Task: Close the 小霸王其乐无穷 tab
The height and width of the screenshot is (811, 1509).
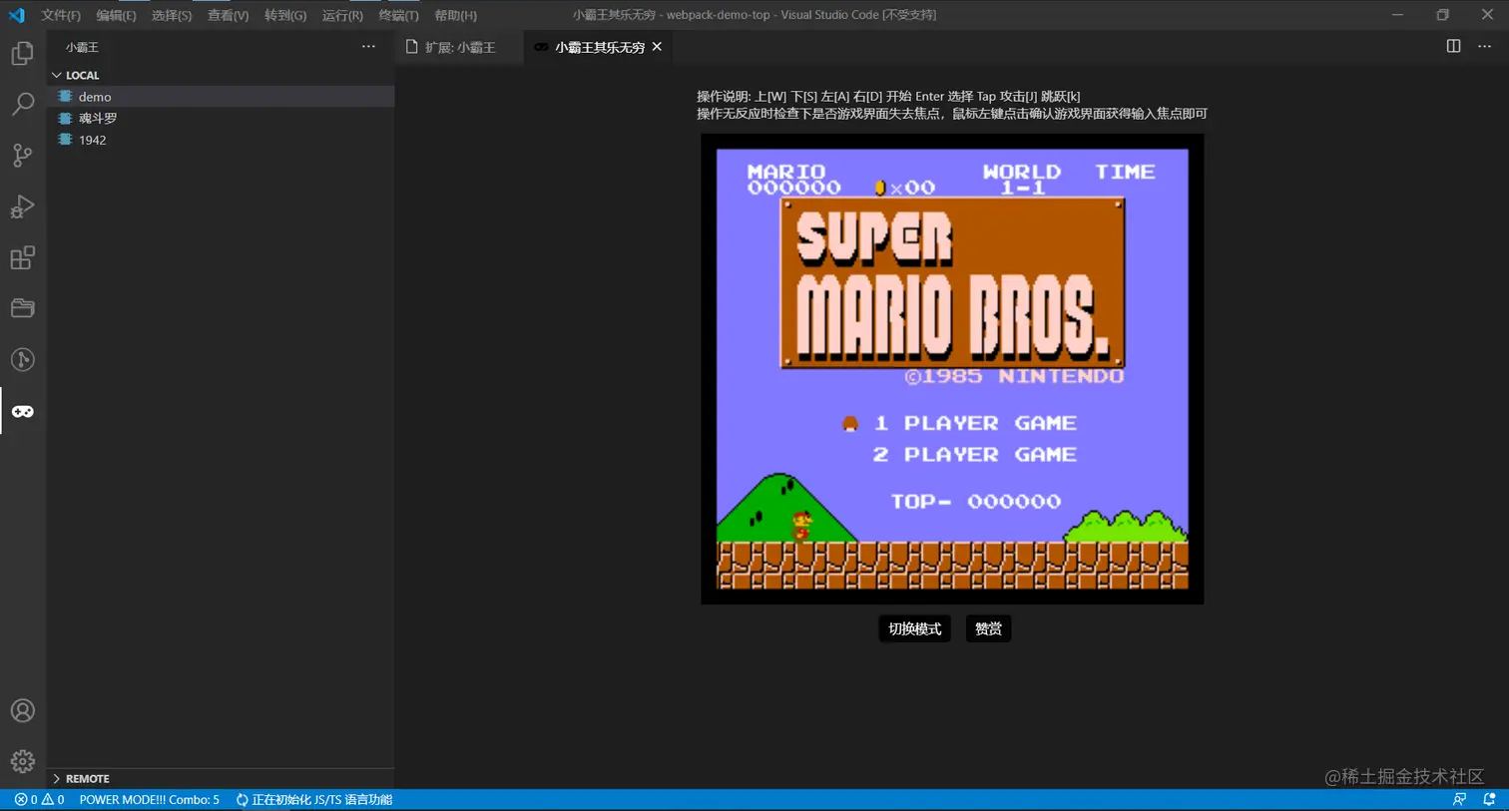Action: [657, 47]
